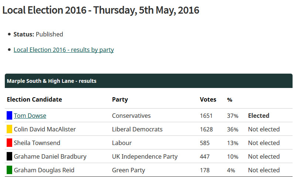Click the black UK Independence Party swatch
This screenshot has height=180, width=297.
point(10,156)
